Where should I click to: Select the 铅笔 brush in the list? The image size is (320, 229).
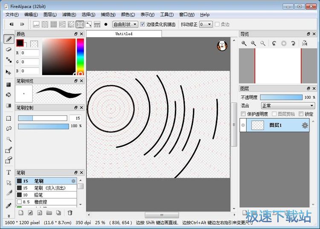(x=38, y=194)
